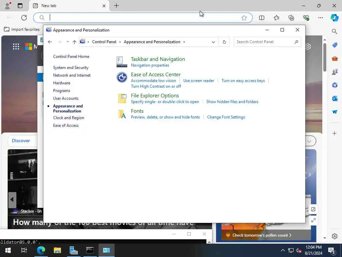This screenshot has width=342, height=257.
Task: Open Programs category
Action: [61, 90]
